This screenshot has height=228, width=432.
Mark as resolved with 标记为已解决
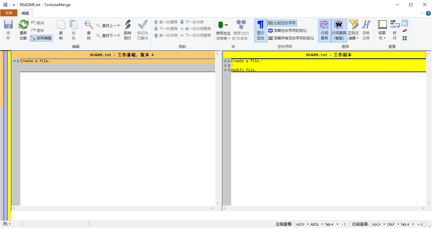pyautogui.click(x=143, y=30)
